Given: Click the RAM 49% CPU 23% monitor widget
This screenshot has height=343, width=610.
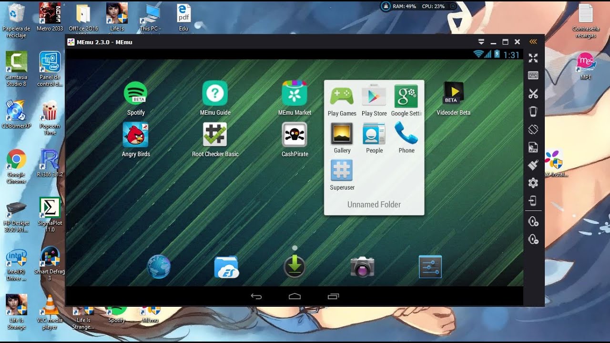Looking at the screenshot, I should (x=419, y=6).
